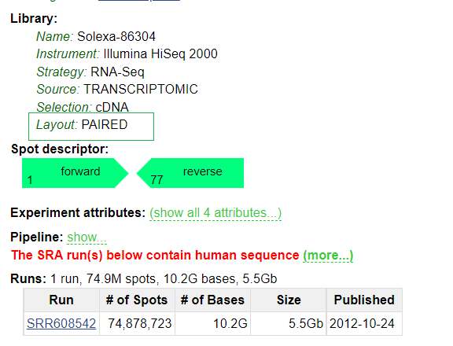This screenshot has height=346, width=453.
Task: Click the # of Spots column header
Action: [137, 300]
